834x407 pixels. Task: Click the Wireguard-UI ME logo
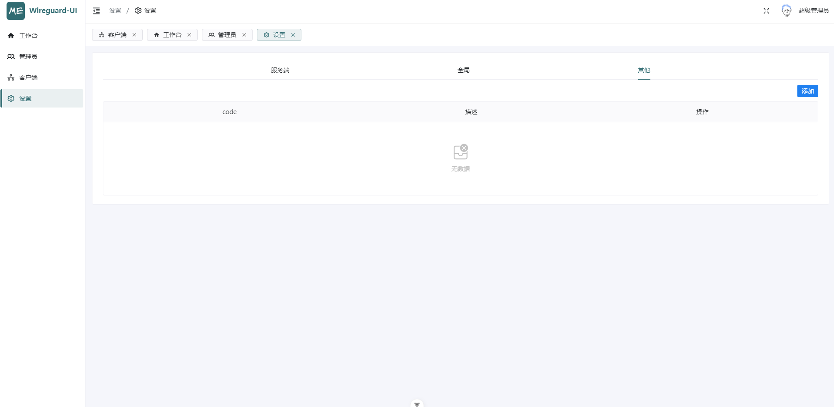16,11
